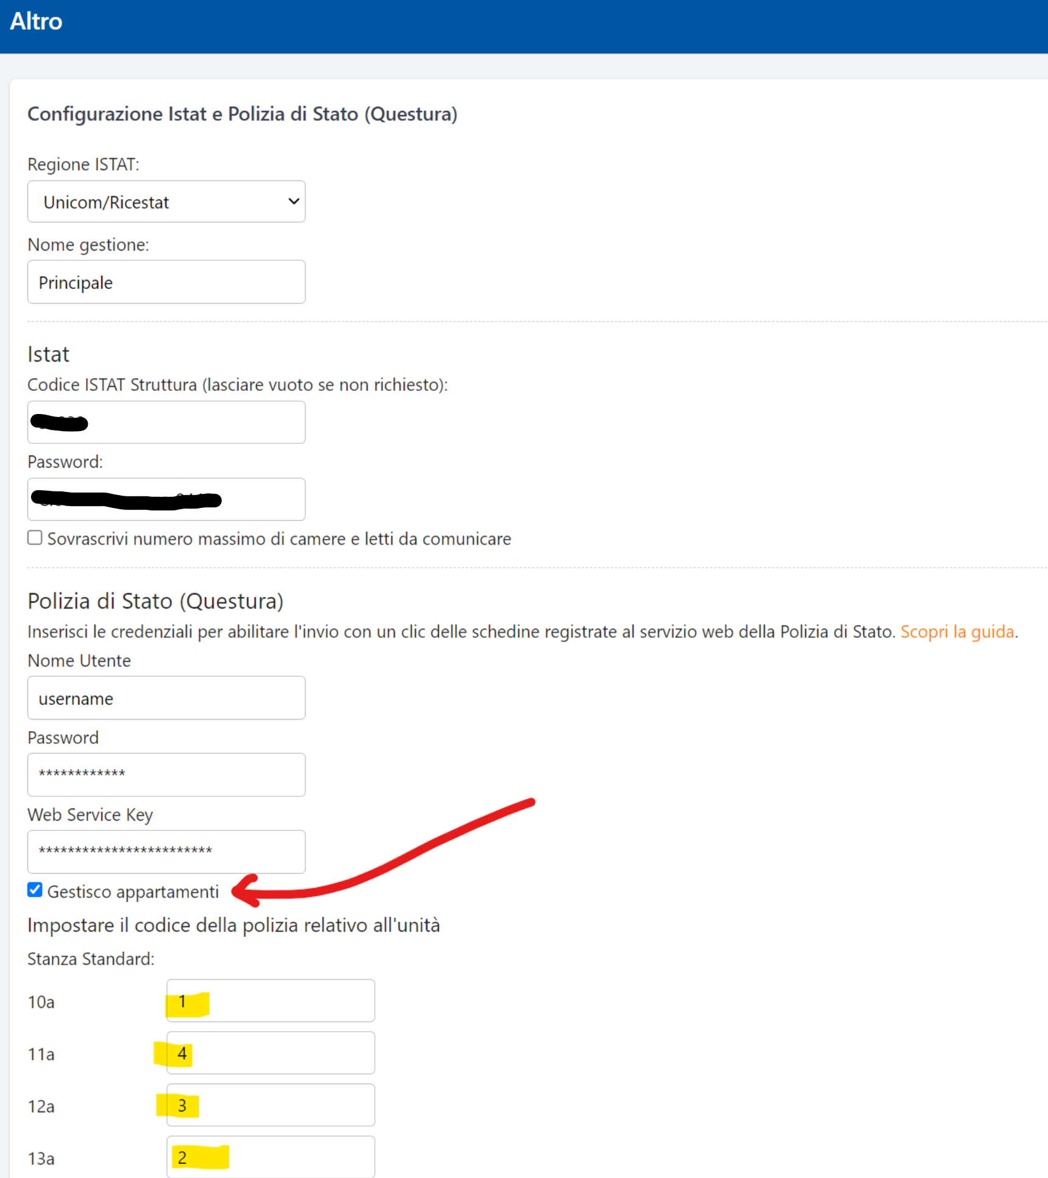Enable Sovrascrivi numero massimo di camere checkbox
1048x1178 pixels.
coord(34,537)
